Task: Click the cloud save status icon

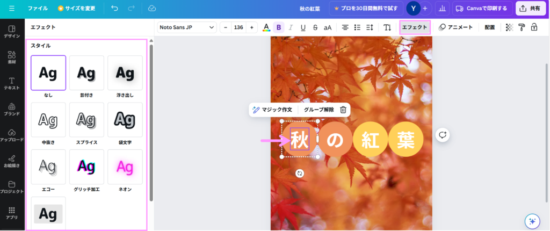Action: (152, 9)
